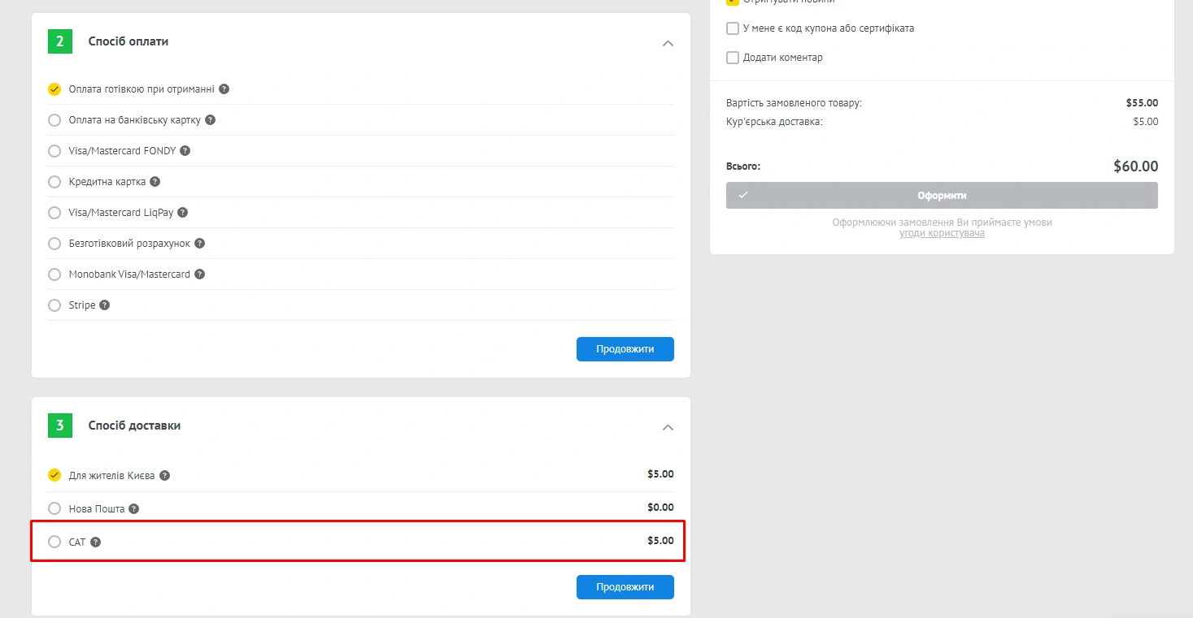Screen dimensions: 1193x618
Task: Show help for Оплата на банківську картку
Action: (x=210, y=120)
